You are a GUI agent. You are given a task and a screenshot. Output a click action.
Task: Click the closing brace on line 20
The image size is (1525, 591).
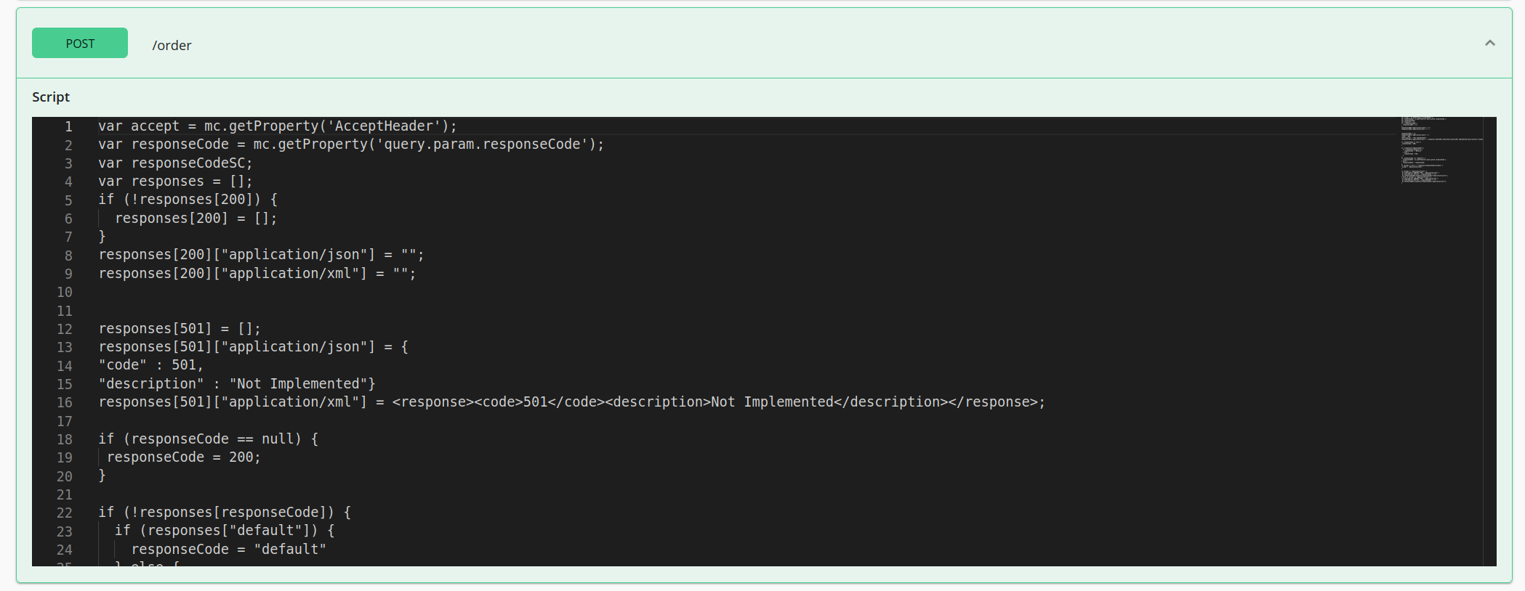pyautogui.click(x=102, y=476)
